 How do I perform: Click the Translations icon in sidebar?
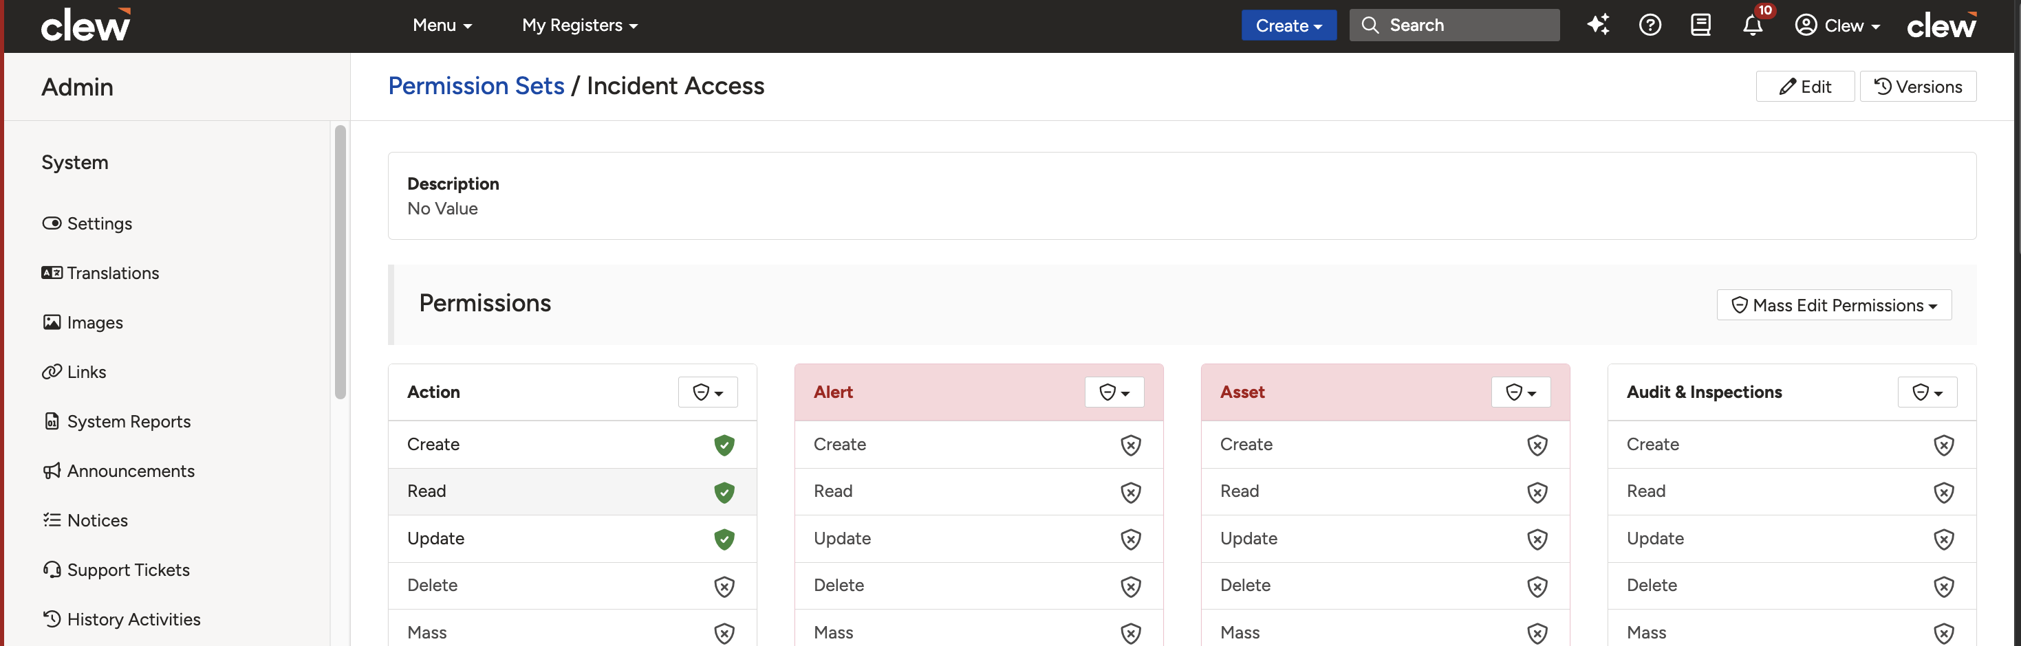point(52,273)
